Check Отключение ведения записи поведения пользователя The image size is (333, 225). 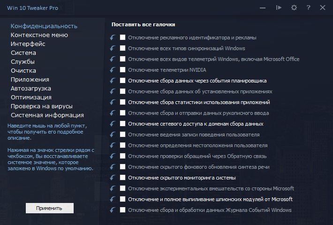(122, 135)
